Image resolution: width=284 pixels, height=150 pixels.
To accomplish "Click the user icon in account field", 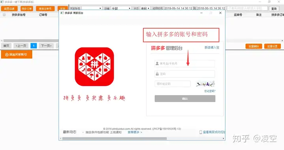I will (157, 64).
